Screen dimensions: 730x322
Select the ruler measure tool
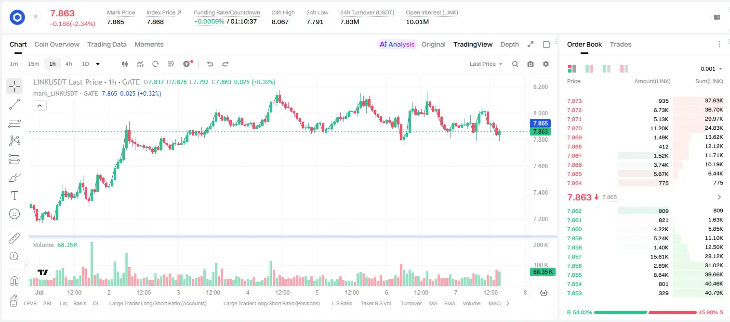[14, 238]
